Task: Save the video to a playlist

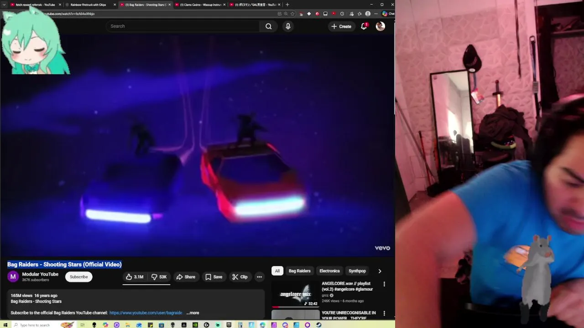Action: [214, 277]
